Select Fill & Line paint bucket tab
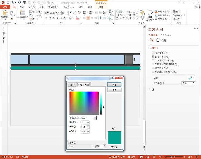201x159 pixels. 151,41
